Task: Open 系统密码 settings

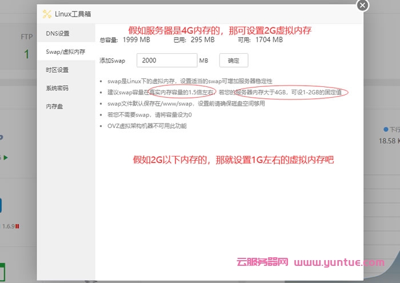Action: [x=58, y=88]
